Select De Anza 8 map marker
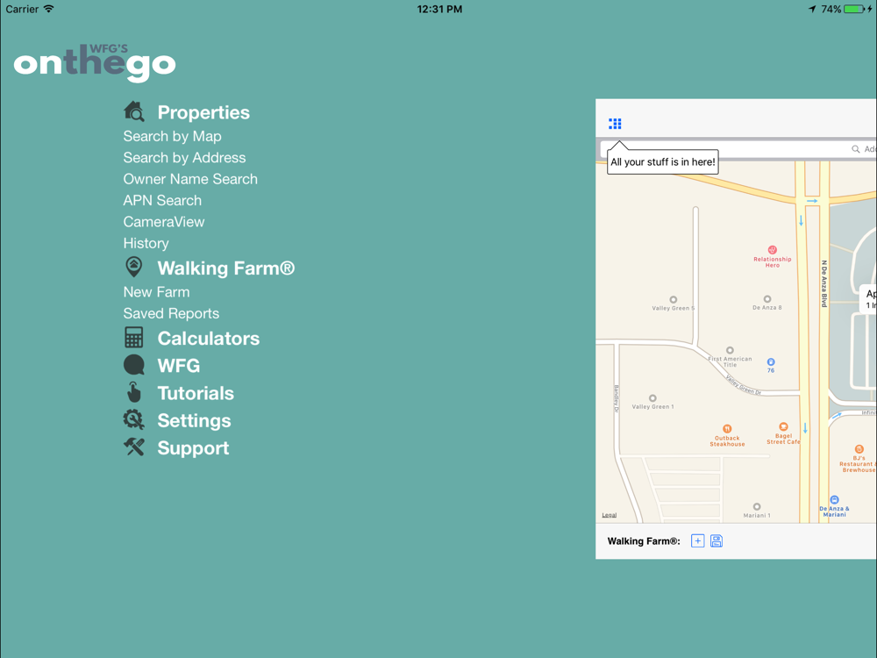This screenshot has height=658, width=877. pyautogui.click(x=767, y=299)
